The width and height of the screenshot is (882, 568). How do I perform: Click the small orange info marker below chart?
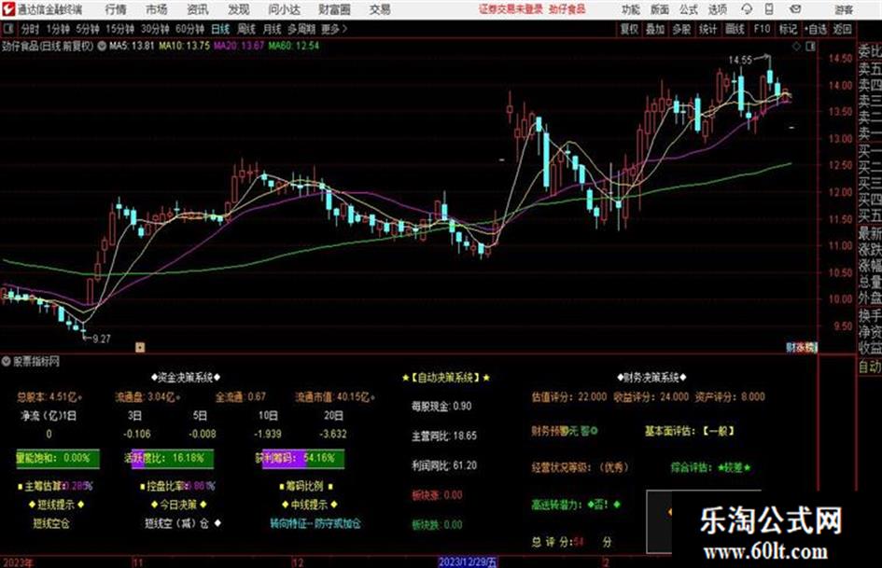(x=140, y=347)
